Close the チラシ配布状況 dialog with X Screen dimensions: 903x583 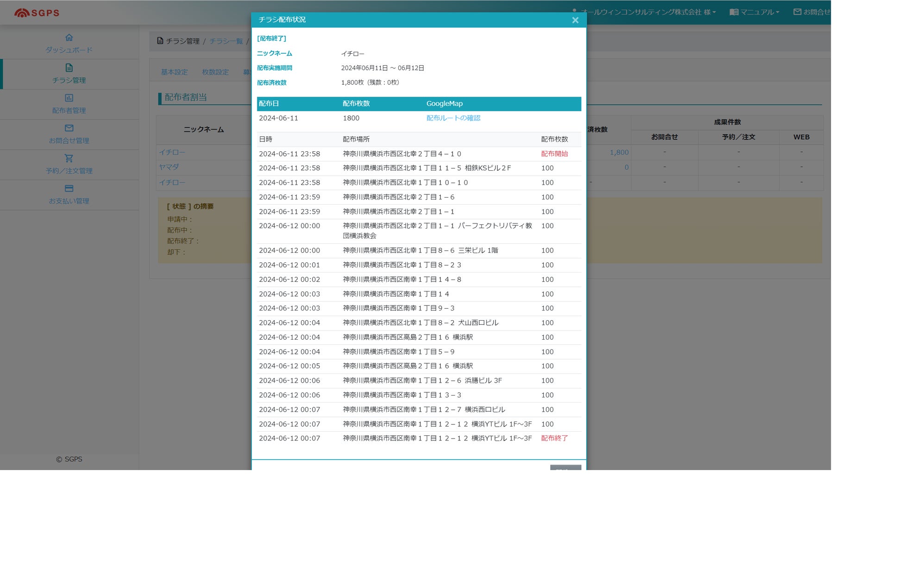coord(575,20)
